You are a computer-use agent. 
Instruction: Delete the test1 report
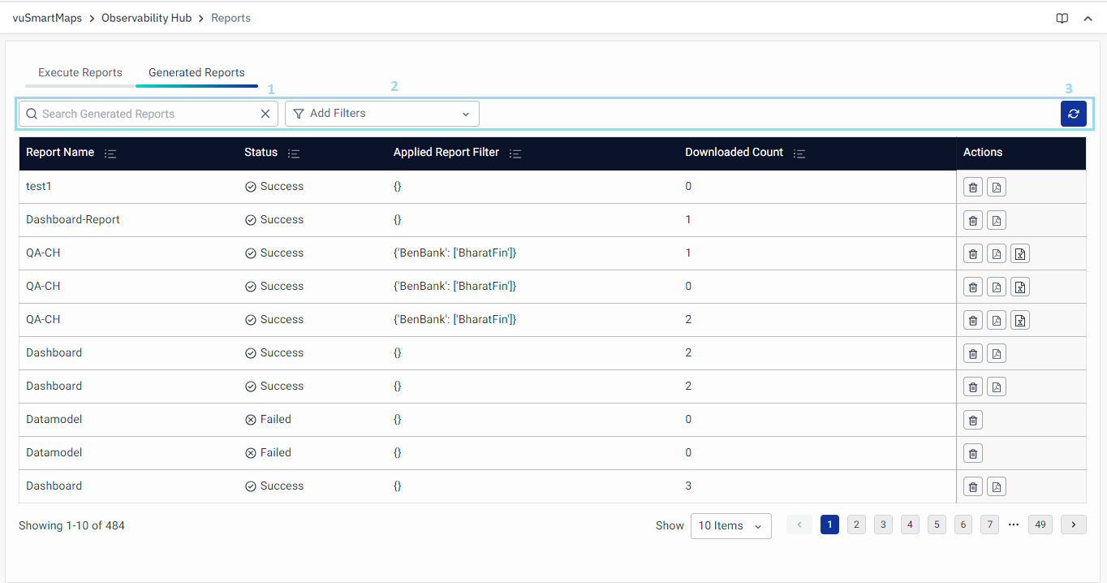coord(972,187)
